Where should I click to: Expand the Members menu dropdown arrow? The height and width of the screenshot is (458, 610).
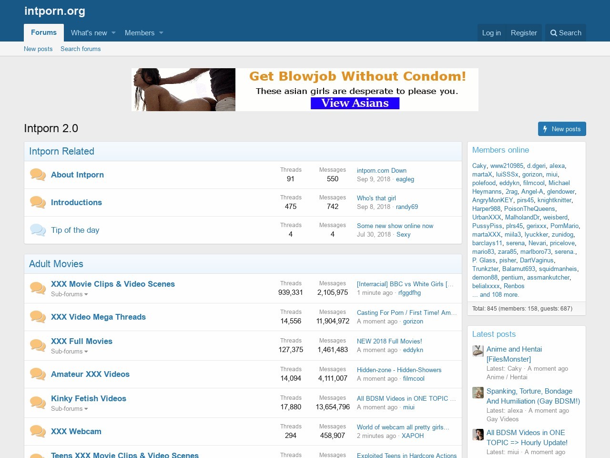161,33
